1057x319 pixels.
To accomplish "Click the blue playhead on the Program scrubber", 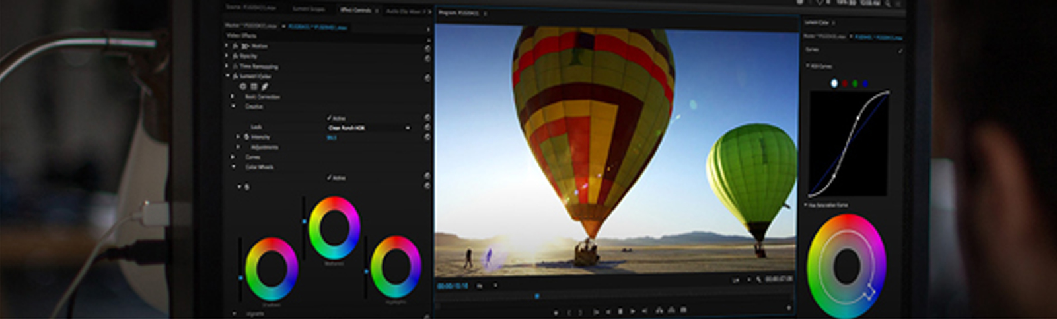I will (x=536, y=296).
